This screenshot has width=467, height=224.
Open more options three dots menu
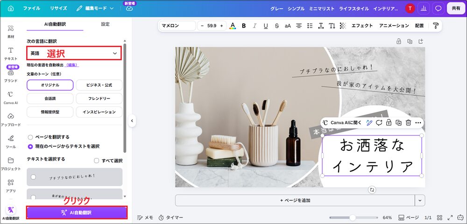[x=418, y=123]
